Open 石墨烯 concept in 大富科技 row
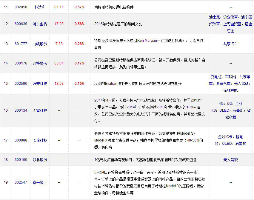 point(238,110)
